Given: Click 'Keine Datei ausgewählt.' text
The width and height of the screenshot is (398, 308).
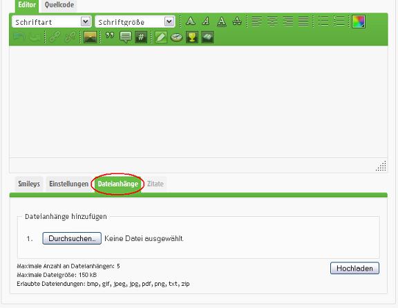Looking at the screenshot, I should (x=144, y=238).
